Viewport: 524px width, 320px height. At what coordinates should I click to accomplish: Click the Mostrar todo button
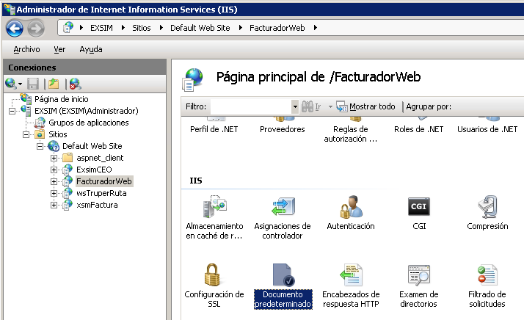(366, 106)
